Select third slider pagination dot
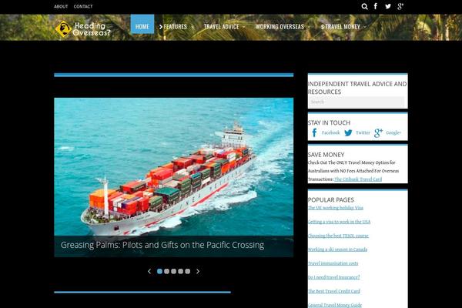The height and width of the screenshot is (308, 462). [x=173, y=271]
